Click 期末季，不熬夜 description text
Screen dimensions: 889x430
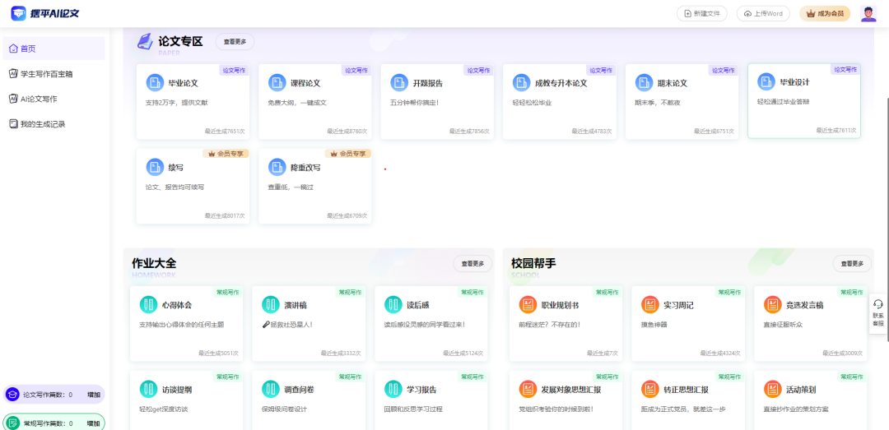click(657, 103)
